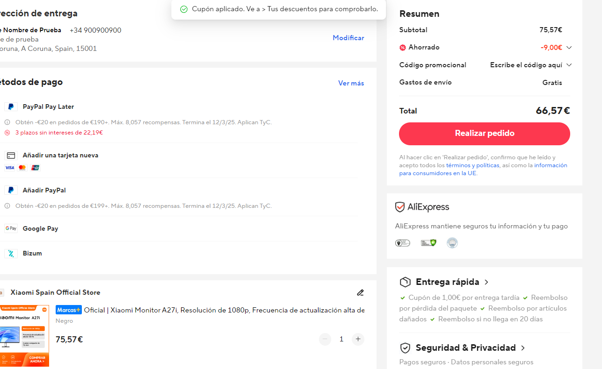
Task: Click the quantity value 1
Action: pyautogui.click(x=341, y=340)
